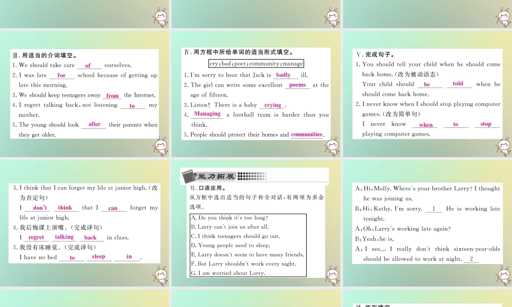Open the slide titled Ⅲ.用适当的介词填空
512x307 pixels.
click(84, 94)
